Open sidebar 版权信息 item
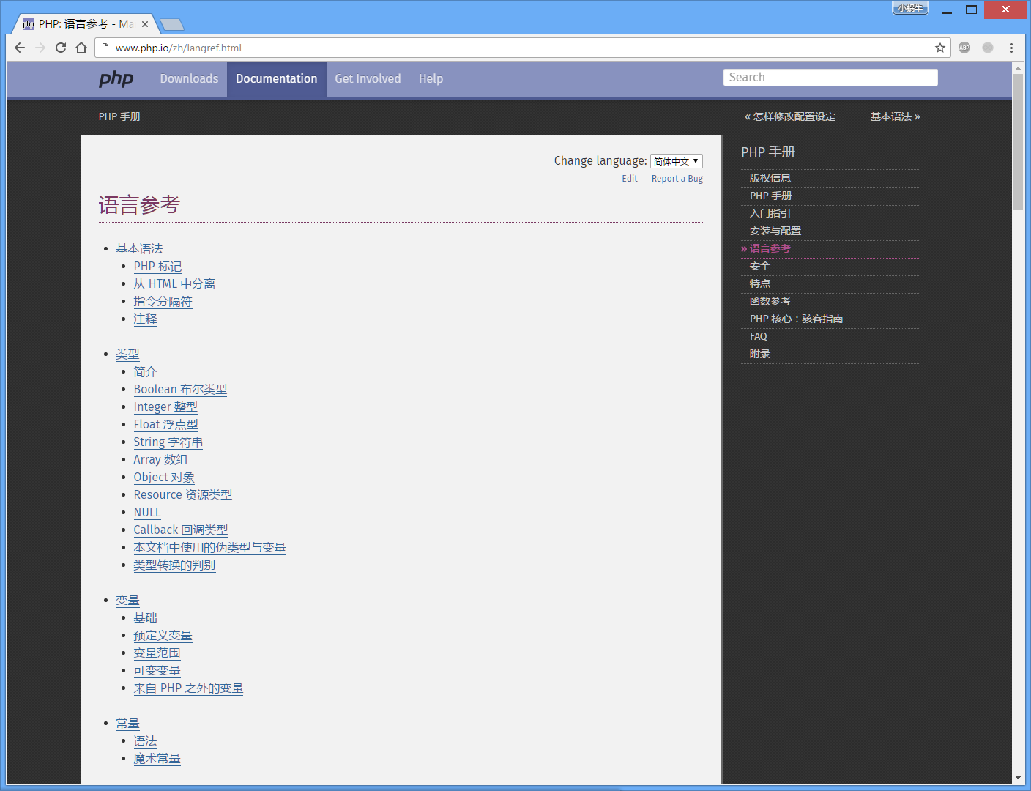Screen dimensions: 1031x791 tap(830, 178)
